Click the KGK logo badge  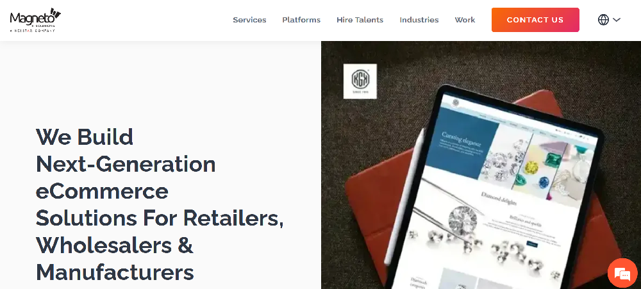(360, 81)
